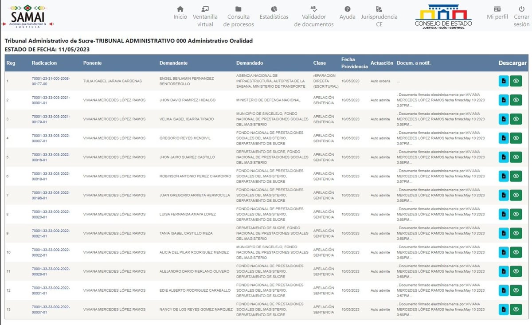Download document for Luisa Fernanda Amaya Lopez
The height and width of the screenshot is (325, 532).
(503, 214)
